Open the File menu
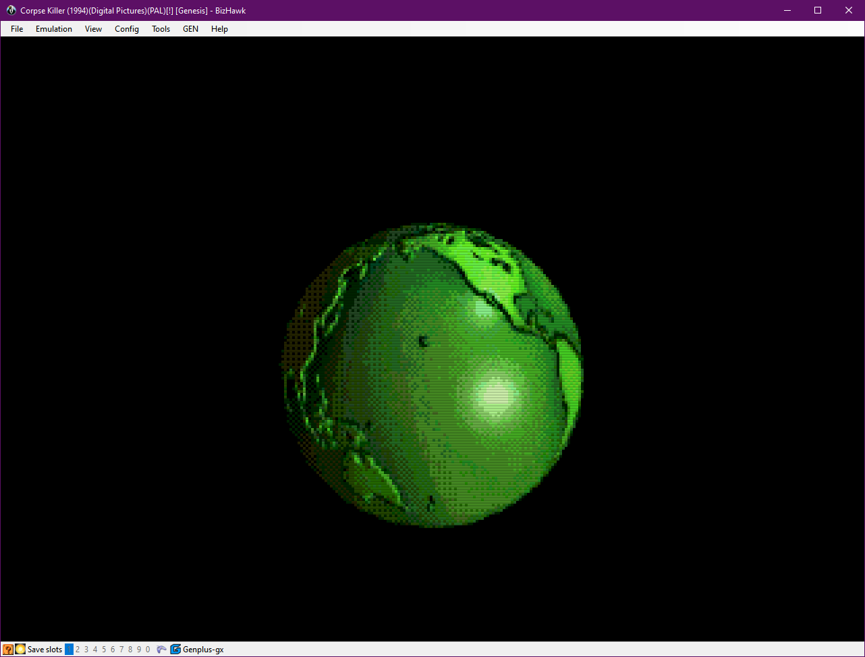The height and width of the screenshot is (657, 865). 17,29
